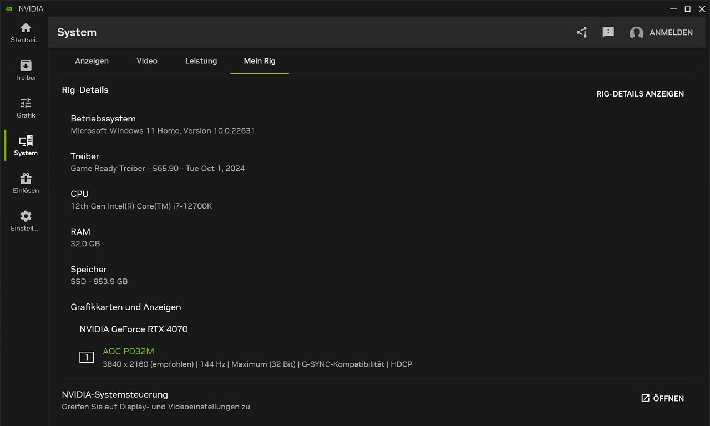Image resolution: width=710 pixels, height=426 pixels.
Task: Click the NVIDIA GeForce RTX 4070 text
Action: (x=134, y=329)
